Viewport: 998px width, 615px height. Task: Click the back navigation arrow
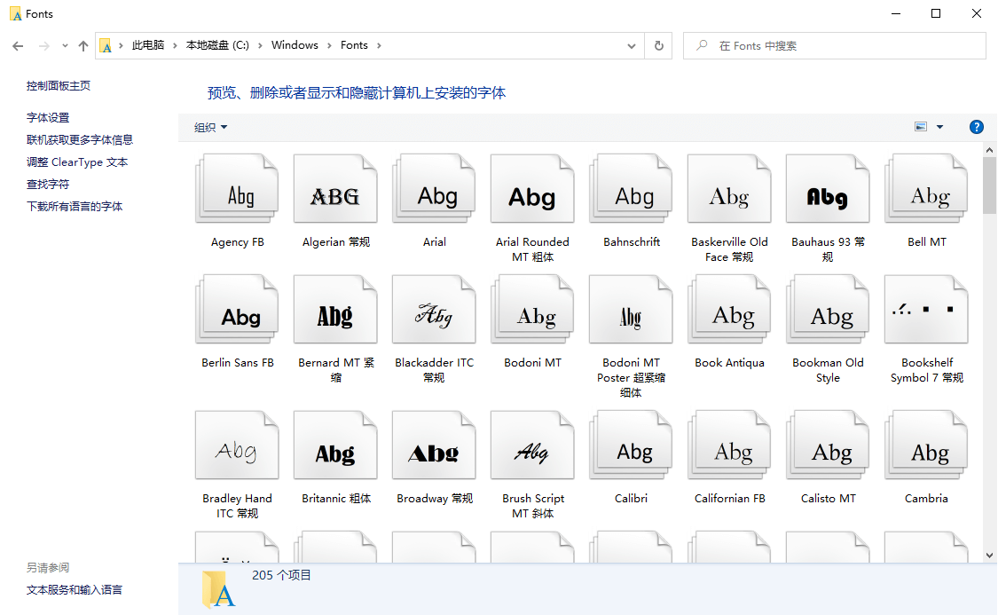18,45
